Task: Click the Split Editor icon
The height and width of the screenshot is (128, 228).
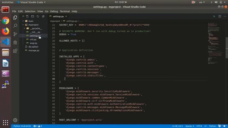Action: coord(219,16)
